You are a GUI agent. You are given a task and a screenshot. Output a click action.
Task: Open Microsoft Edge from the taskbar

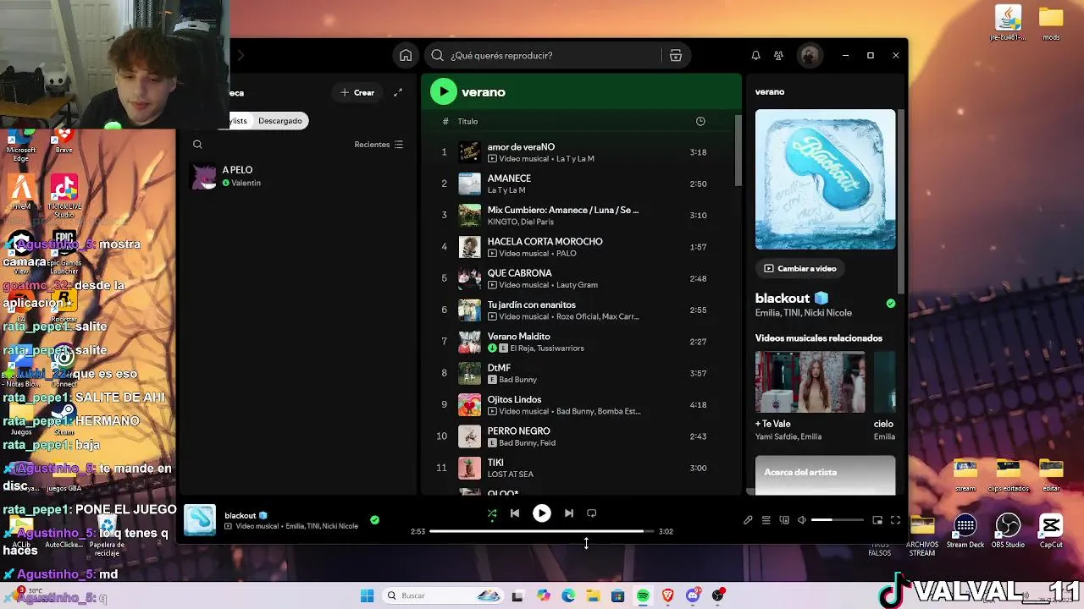pos(568,595)
